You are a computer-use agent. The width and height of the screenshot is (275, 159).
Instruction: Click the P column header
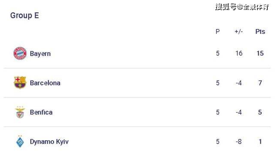coord(218,32)
